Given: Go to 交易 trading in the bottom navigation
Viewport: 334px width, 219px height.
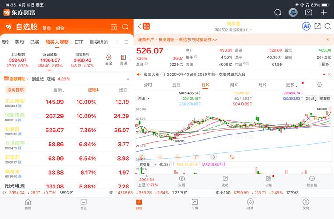Looking at the screenshot, I should pos(306,204).
